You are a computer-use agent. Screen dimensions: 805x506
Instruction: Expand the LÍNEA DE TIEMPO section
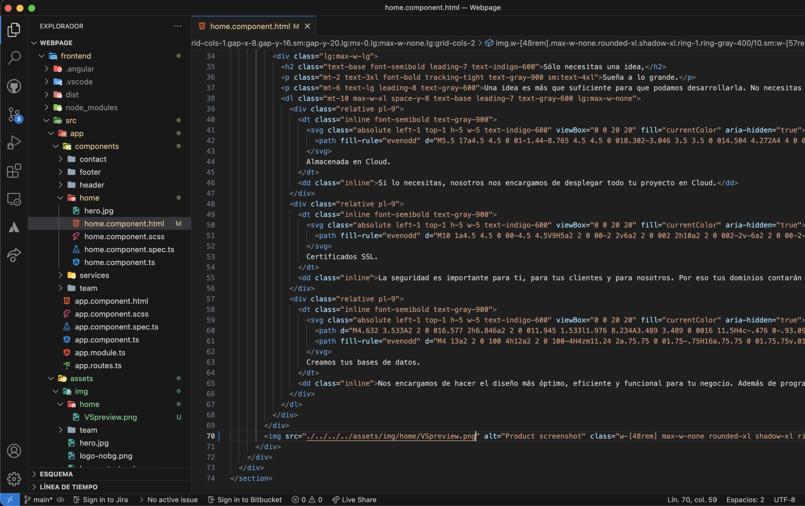coord(109,486)
